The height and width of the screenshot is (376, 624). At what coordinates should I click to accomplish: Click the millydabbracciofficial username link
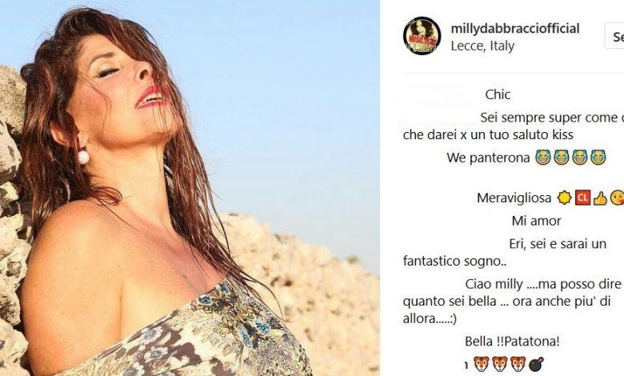click(x=515, y=29)
